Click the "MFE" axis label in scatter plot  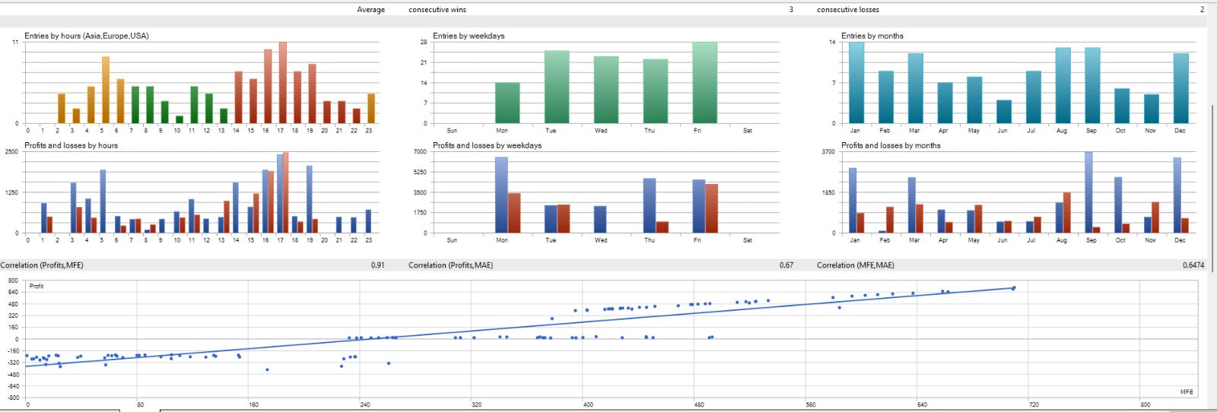point(1187,391)
